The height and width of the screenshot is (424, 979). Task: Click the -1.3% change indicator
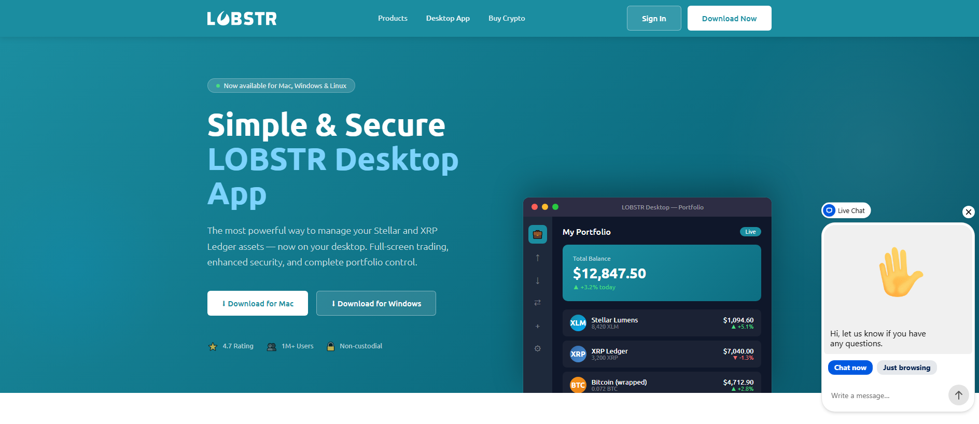point(743,358)
